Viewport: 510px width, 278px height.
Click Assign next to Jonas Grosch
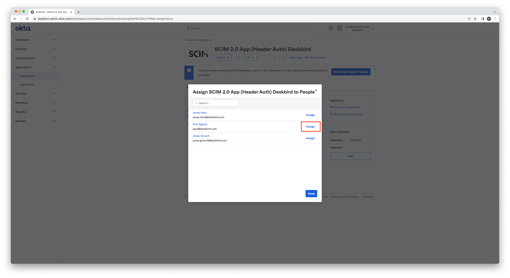[310, 138]
